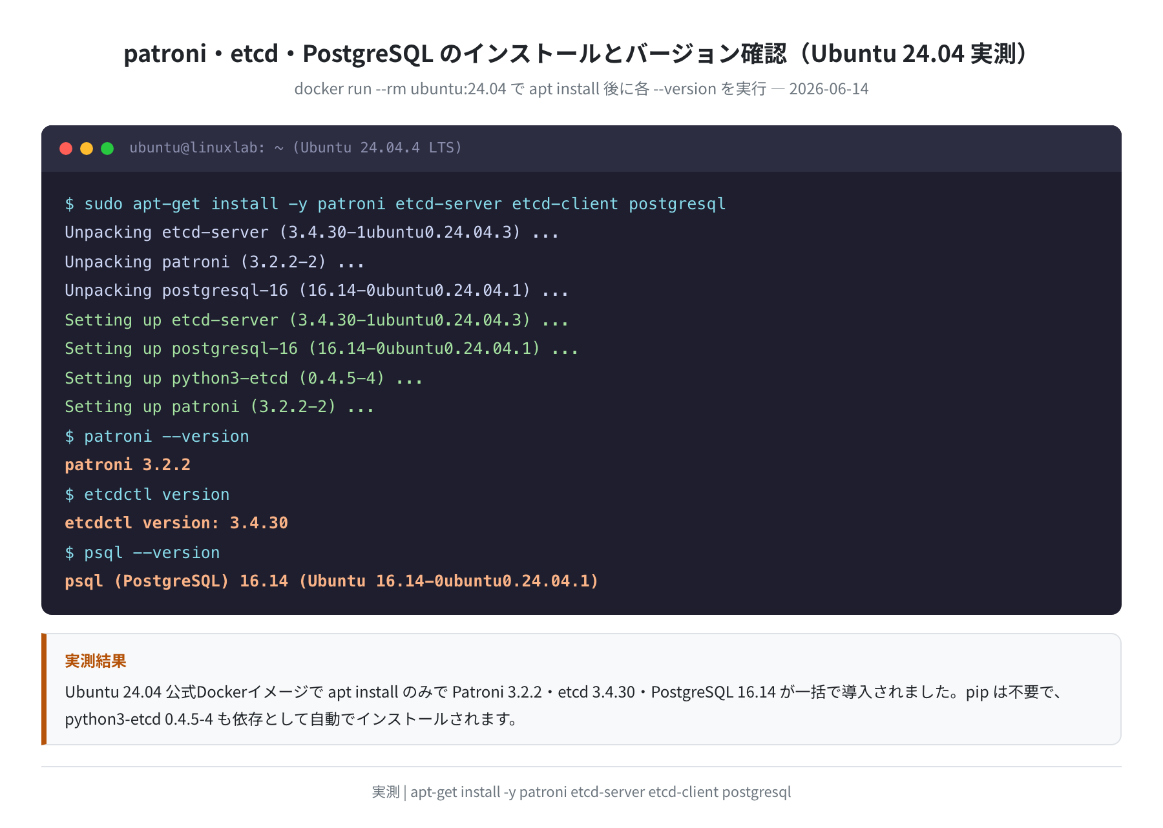Click the '実測結果' callout heading
Viewport: 1163px width, 828px height.
pyautogui.click(x=96, y=661)
